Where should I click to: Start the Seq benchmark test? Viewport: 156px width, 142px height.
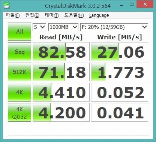[19, 52]
